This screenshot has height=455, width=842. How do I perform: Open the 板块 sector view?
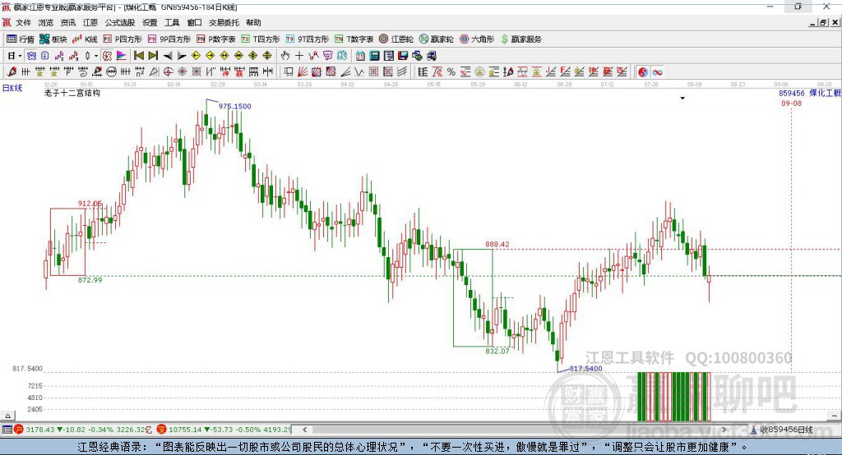[53, 39]
